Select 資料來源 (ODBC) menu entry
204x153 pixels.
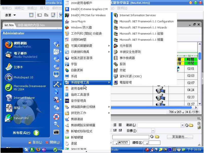(x=130, y=76)
